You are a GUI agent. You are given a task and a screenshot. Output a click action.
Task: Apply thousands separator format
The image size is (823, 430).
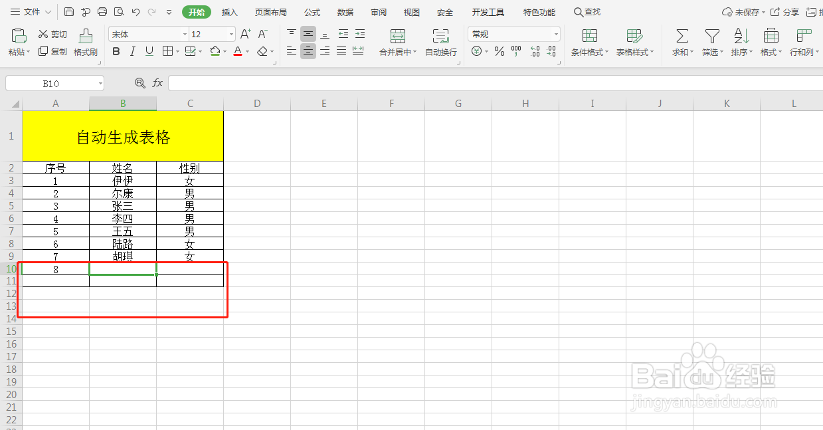tap(516, 51)
